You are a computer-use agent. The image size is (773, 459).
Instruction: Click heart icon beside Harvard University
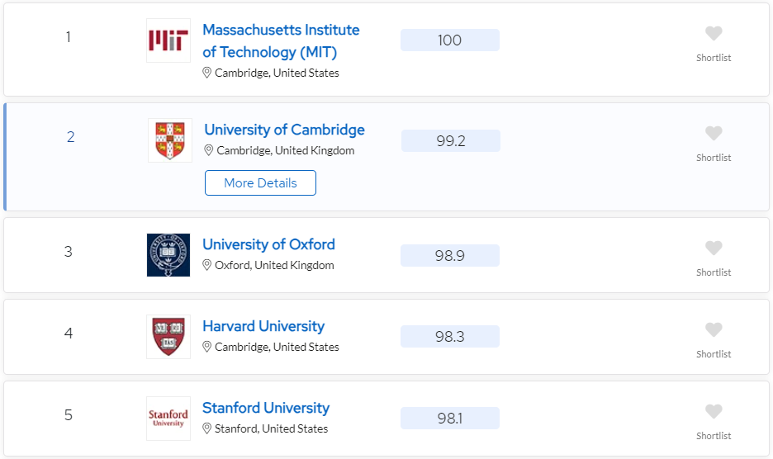[x=714, y=330]
